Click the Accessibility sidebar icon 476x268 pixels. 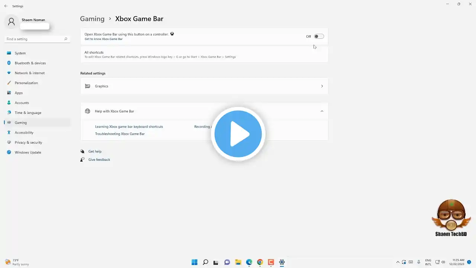9,133
